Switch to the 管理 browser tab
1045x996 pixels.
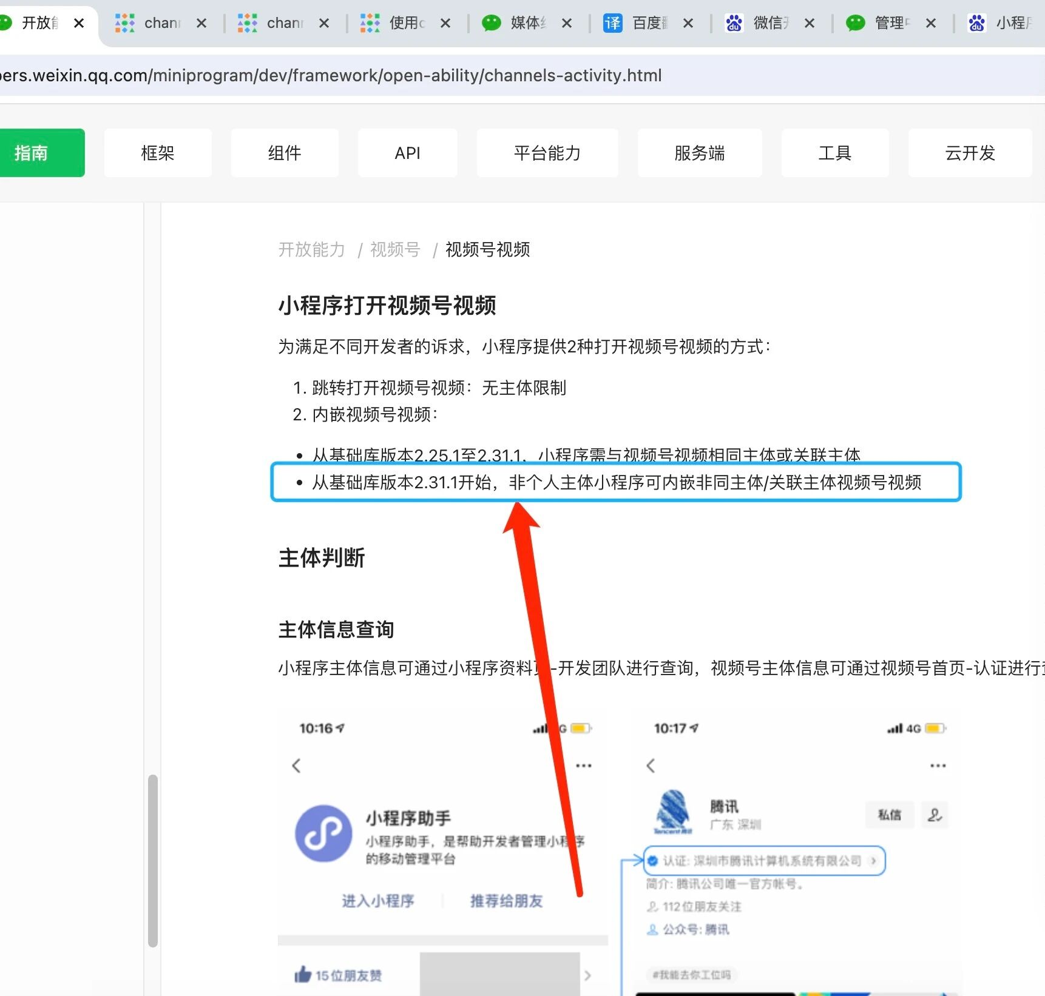(892, 23)
